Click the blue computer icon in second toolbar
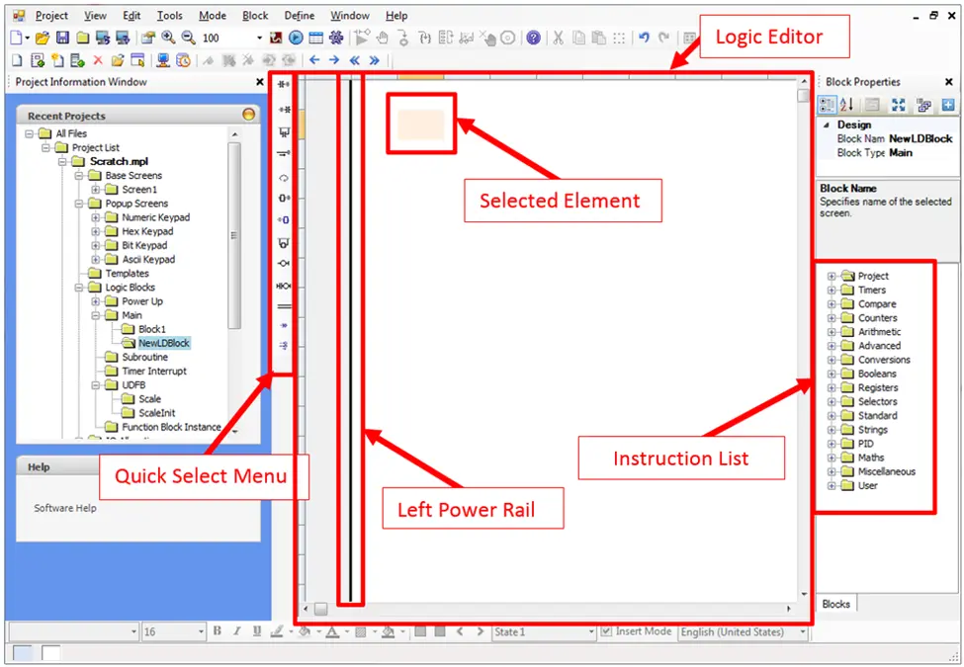This screenshot has width=964, height=667. point(163,60)
